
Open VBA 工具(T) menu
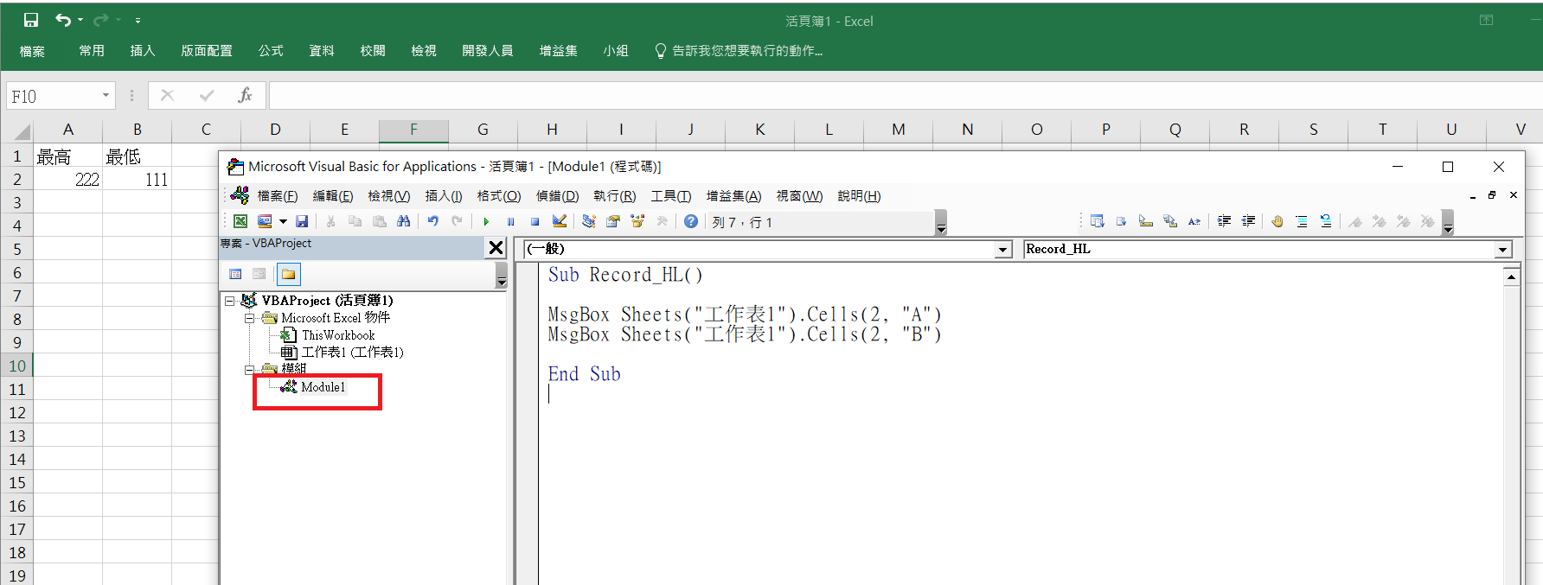pos(671,196)
